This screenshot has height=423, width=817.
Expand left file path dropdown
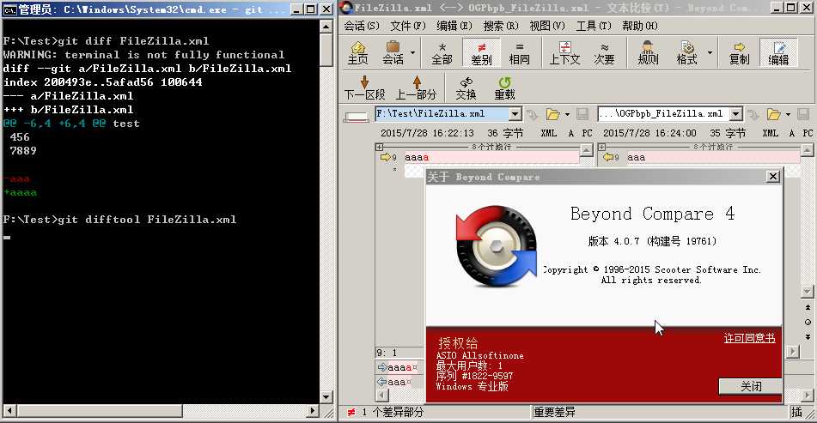click(x=515, y=114)
